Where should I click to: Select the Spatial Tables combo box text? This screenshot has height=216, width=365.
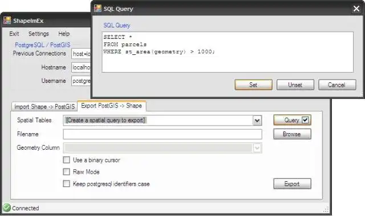tap(106, 121)
